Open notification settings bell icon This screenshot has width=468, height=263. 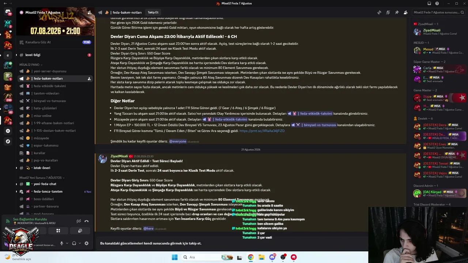[388, 12]
